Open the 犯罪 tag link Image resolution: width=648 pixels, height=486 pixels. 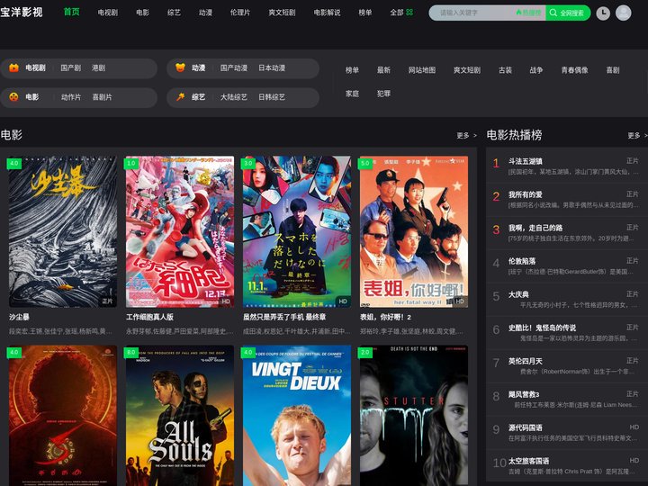(x=383, y=94)
